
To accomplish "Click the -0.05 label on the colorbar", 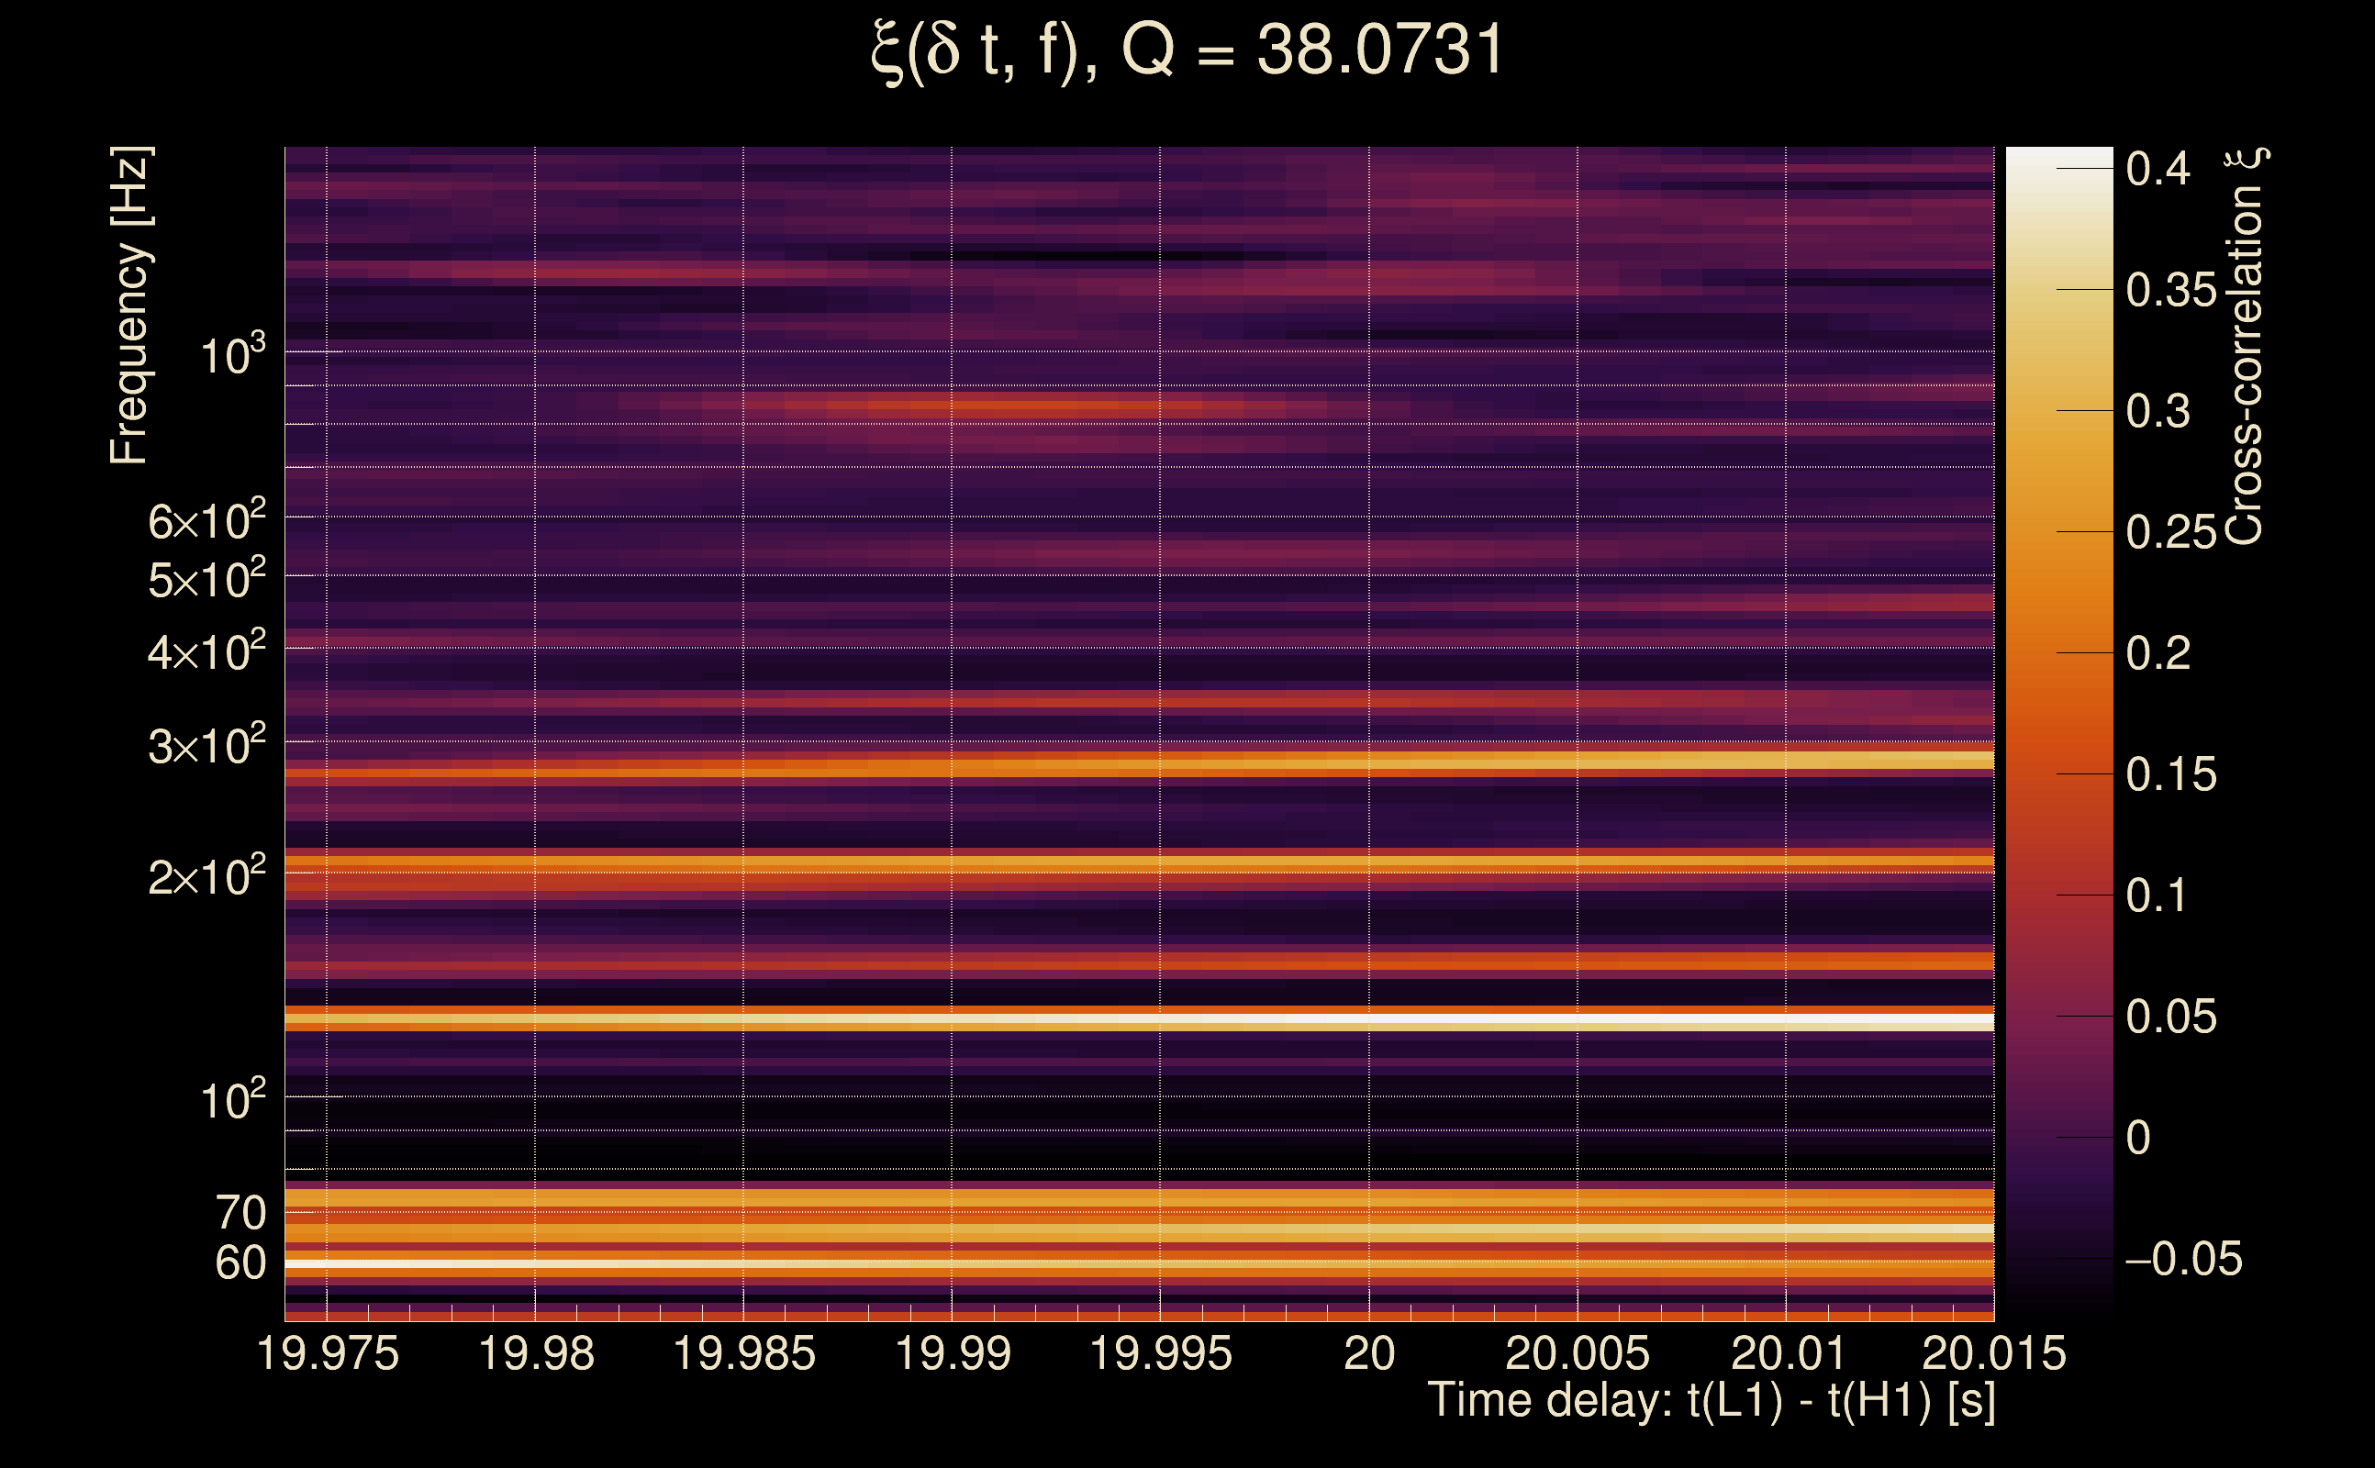I will click(2183, 1259).
